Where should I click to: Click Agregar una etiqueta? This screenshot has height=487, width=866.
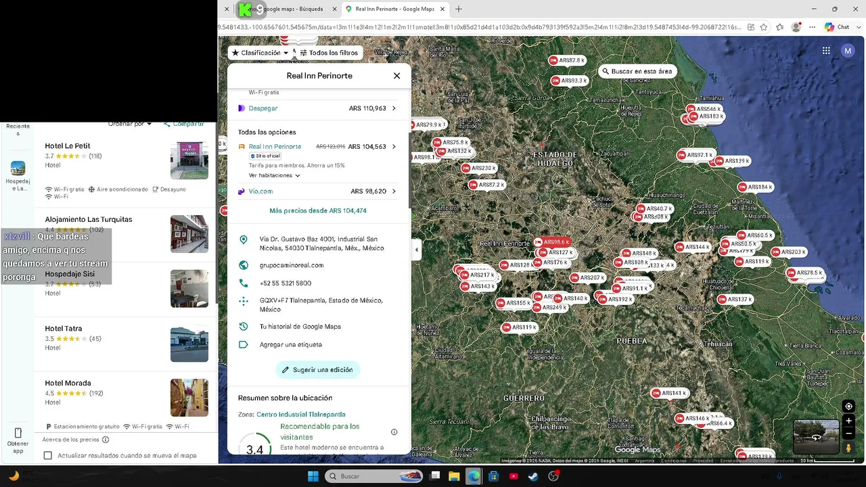[291, 345]
